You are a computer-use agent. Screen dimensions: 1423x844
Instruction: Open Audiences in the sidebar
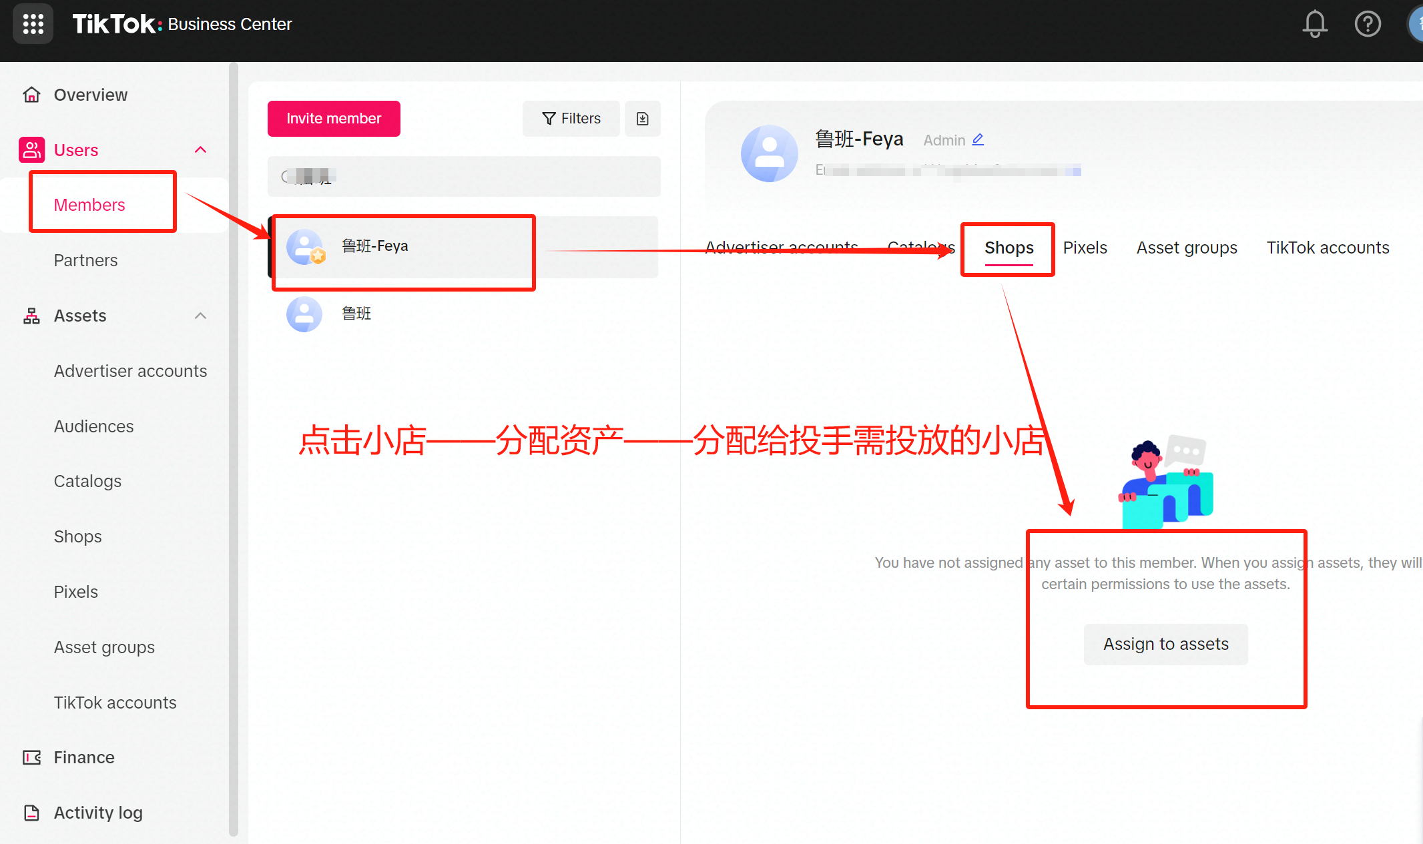tap(93, 426)
